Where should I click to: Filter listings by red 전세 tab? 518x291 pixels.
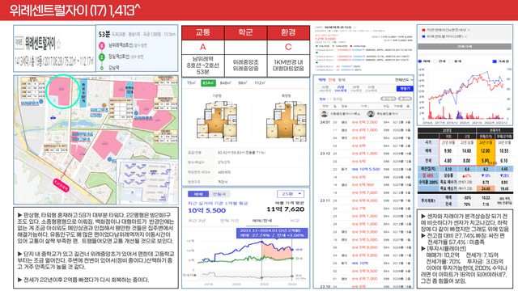tap(332, 80)
